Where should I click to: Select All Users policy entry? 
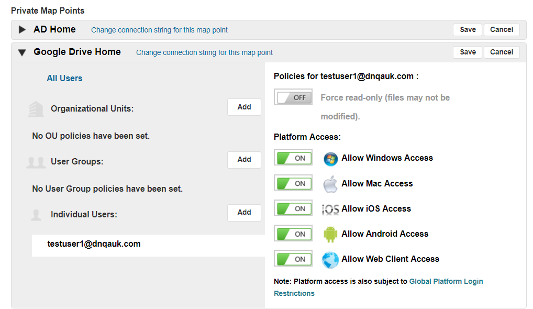tap(64, 79)
